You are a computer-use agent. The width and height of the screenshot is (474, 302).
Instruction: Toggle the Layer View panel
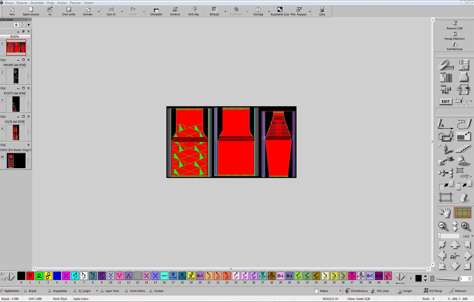point(110,291)
